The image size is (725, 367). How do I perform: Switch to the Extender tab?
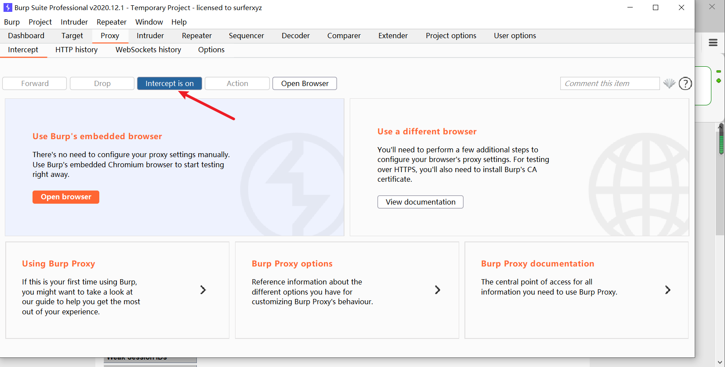click(x=393, y=36)
